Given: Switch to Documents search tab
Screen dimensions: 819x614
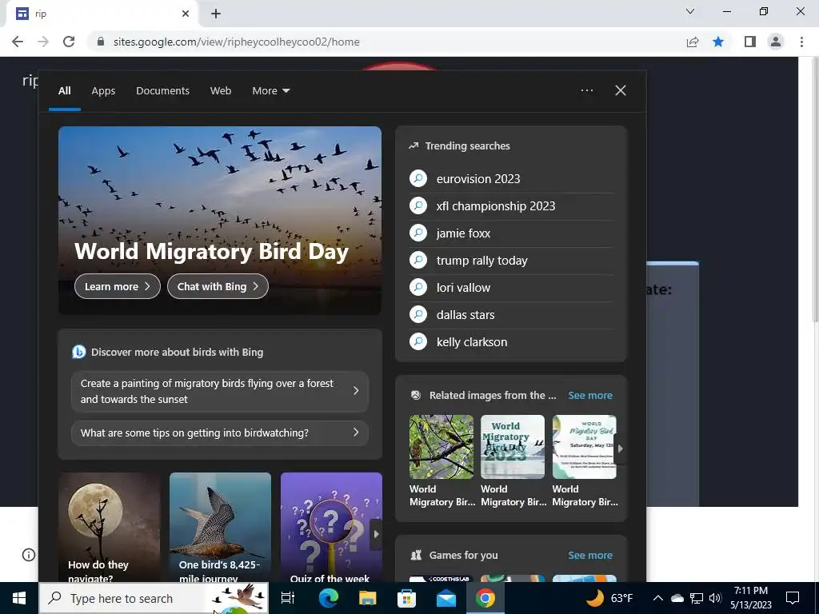Looking at the screenshot, I should point(162,91).
